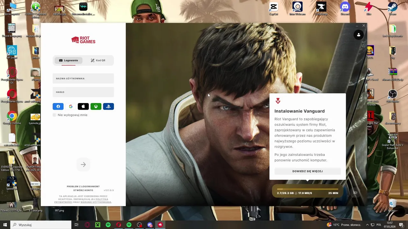The width and height of the screenshot is (408, 229).
Task: Click the Stwórz konto link
Action: (83, 190)
